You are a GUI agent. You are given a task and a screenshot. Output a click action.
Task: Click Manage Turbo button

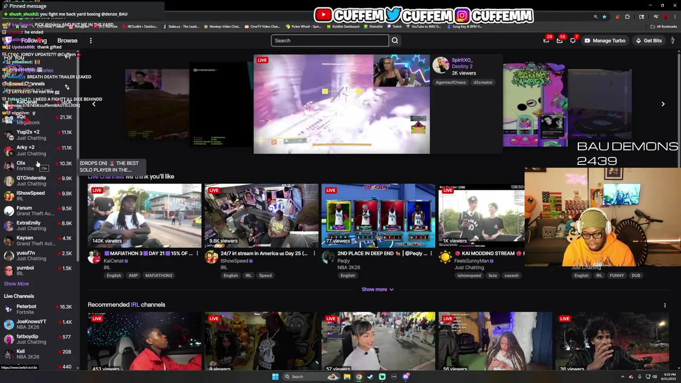tap(604, 40)
